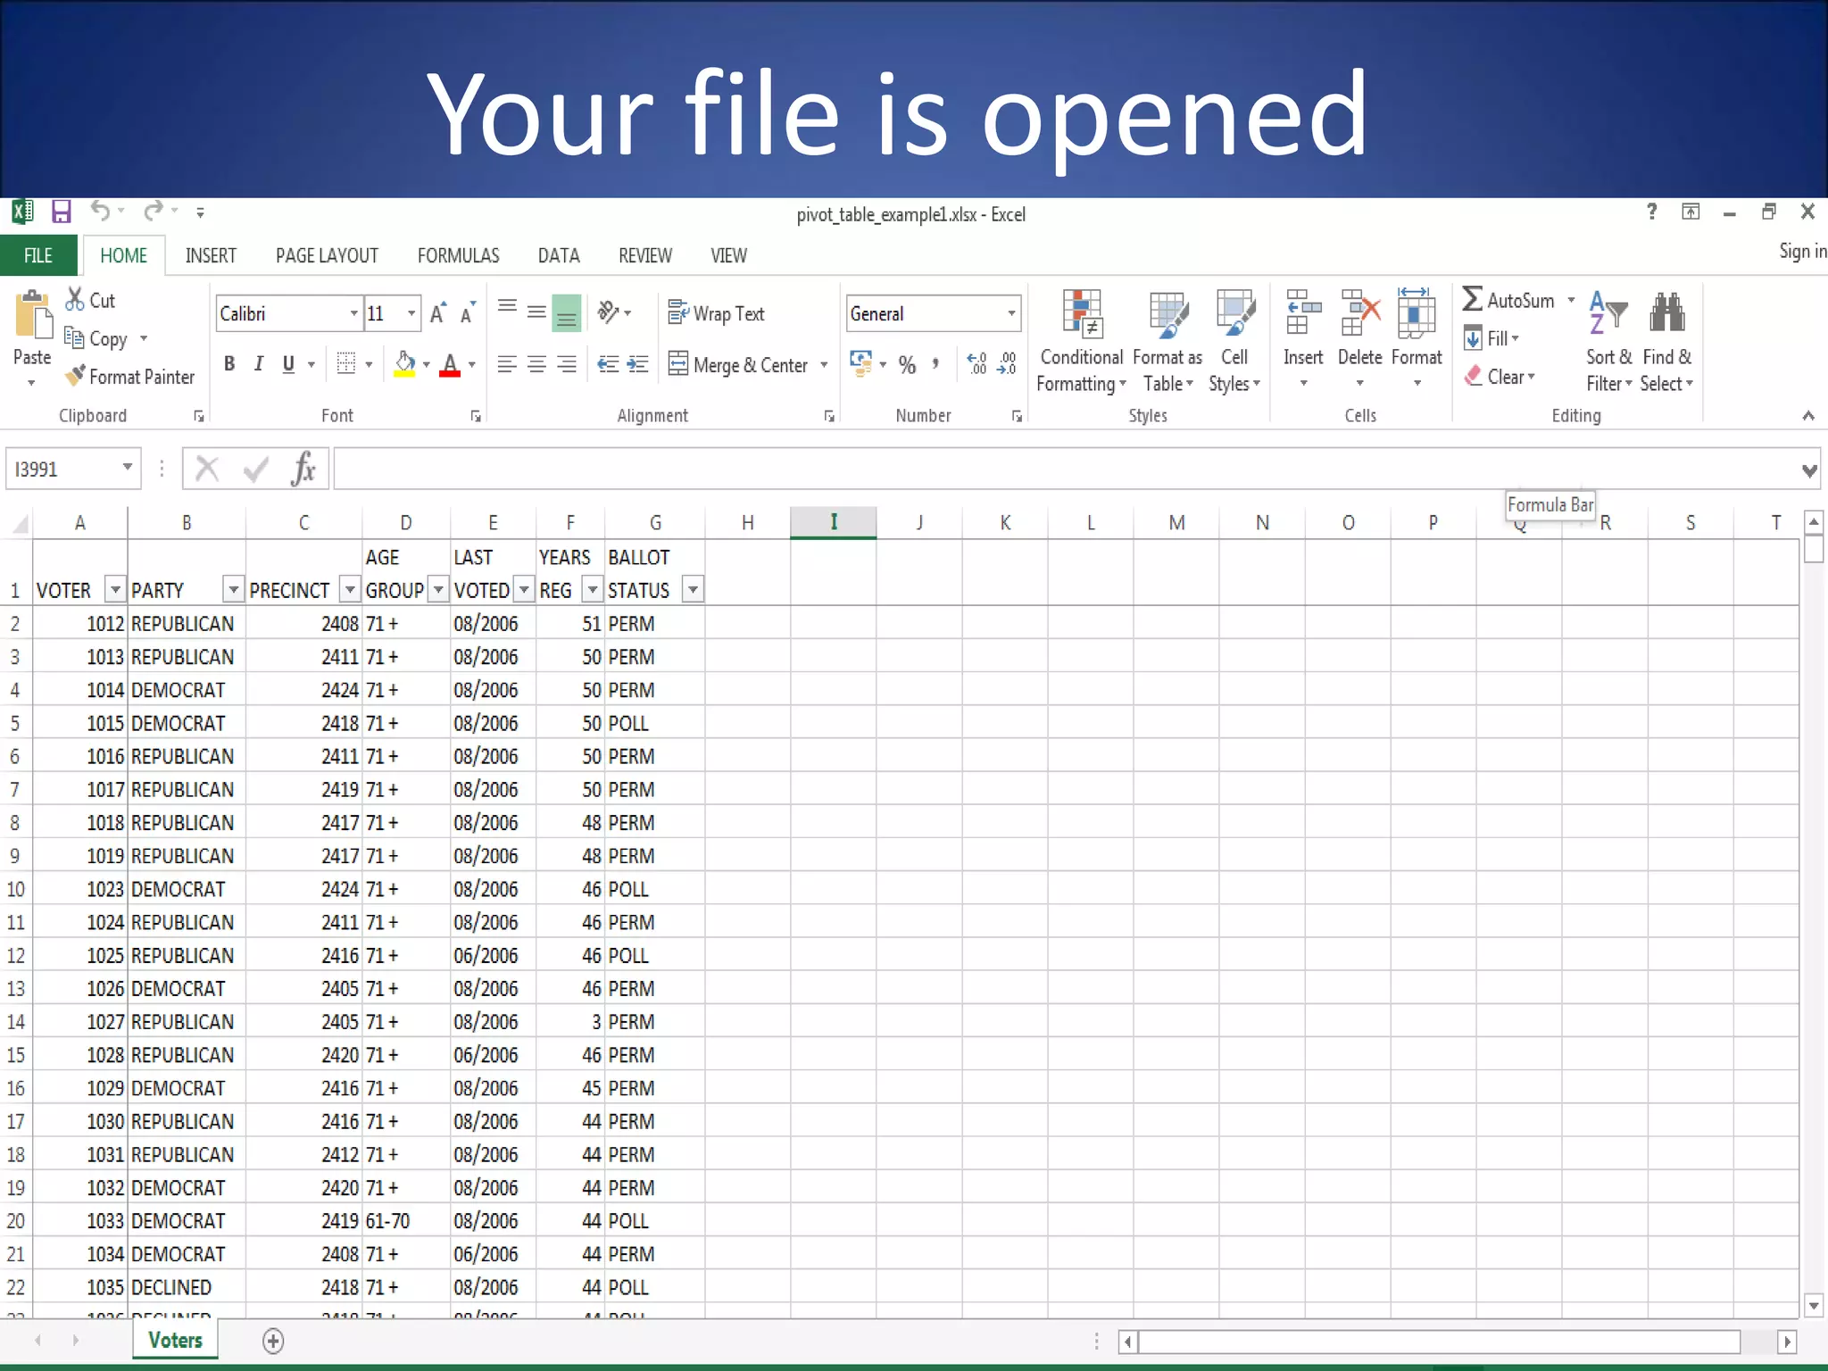
Task: Click AutoSum button
Action: pyautogui.click(x=1509, y=300)
